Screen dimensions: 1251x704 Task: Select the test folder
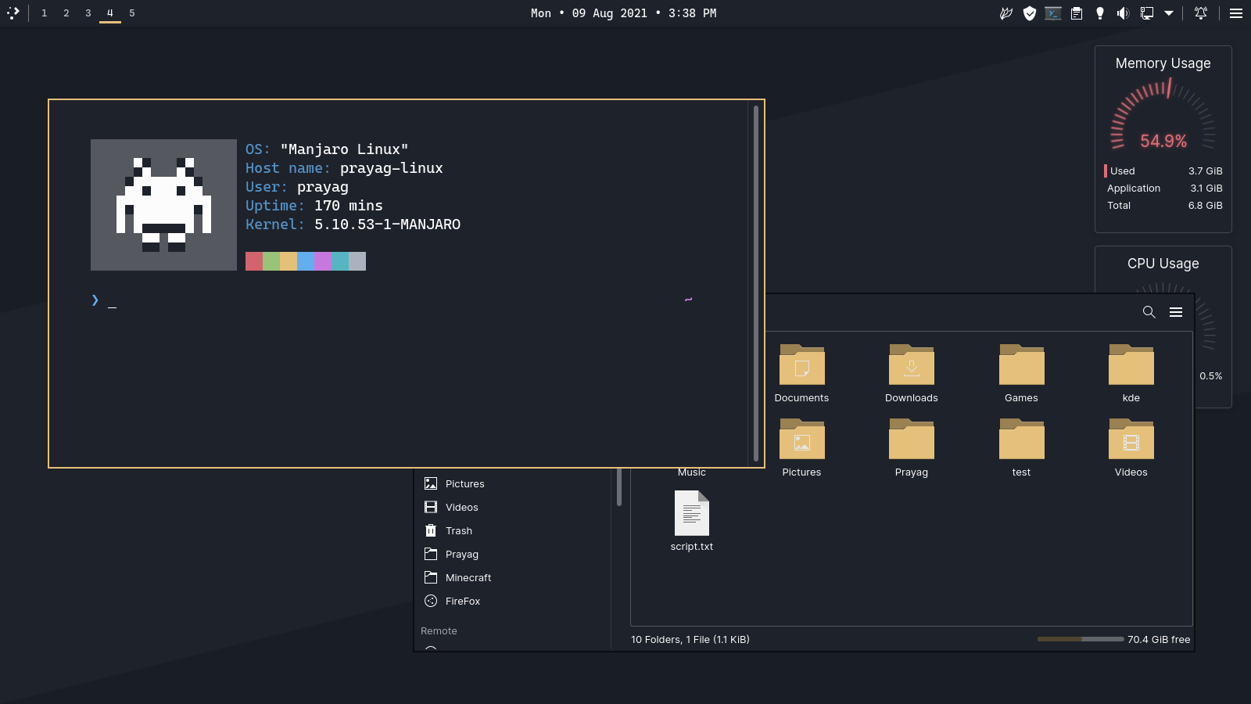pos(1021,447)
